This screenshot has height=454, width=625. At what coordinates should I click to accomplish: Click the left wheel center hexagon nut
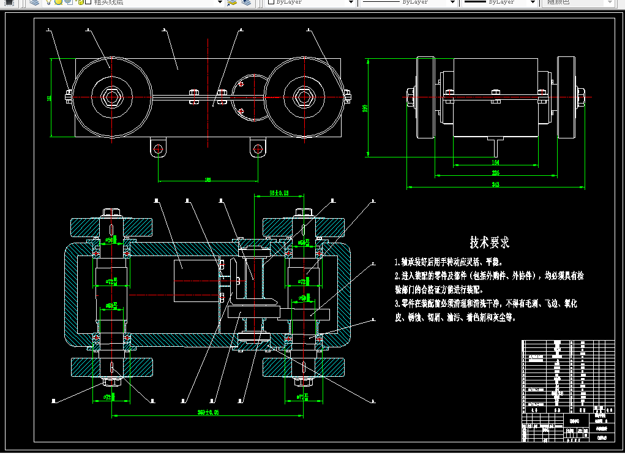(111, 97)
